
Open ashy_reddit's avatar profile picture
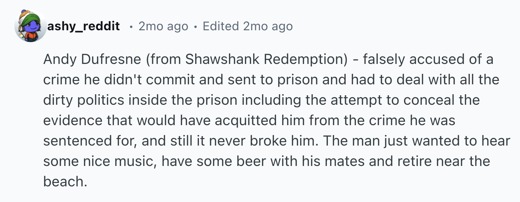click(x=30, y=26)
